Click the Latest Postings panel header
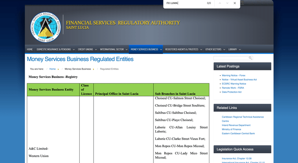Screen dimensions: 298x163 pos(242,66)
